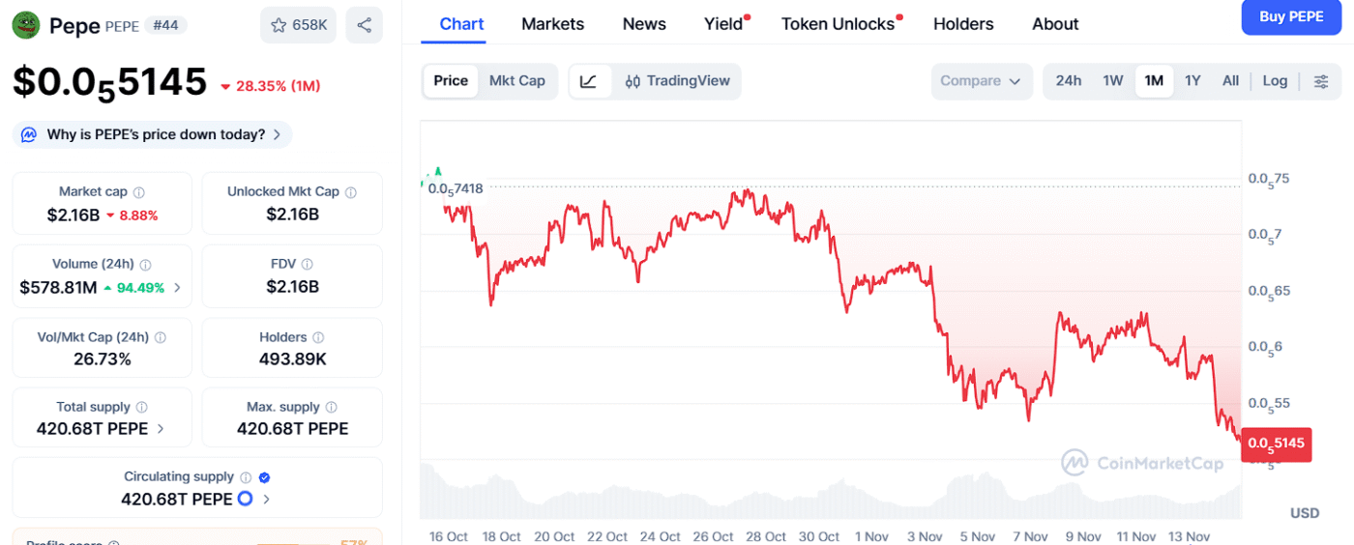The width and height of the screenshot is (1354, 545).
Task: Toggle Log scale on chart
Action: tap(1275, 81)
